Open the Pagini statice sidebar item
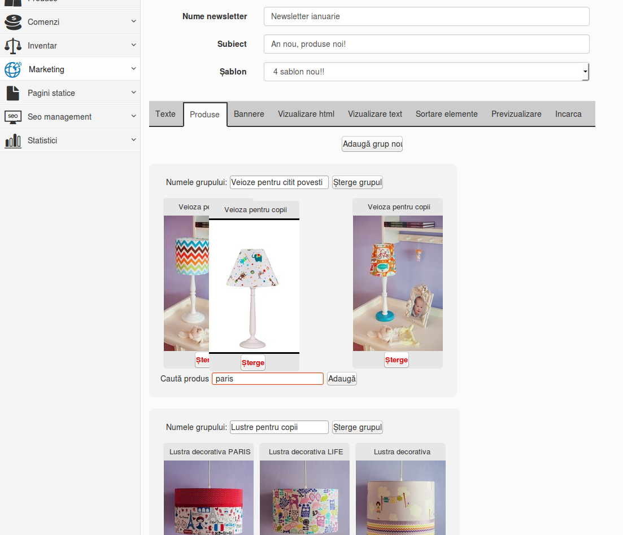 [70, 93]
